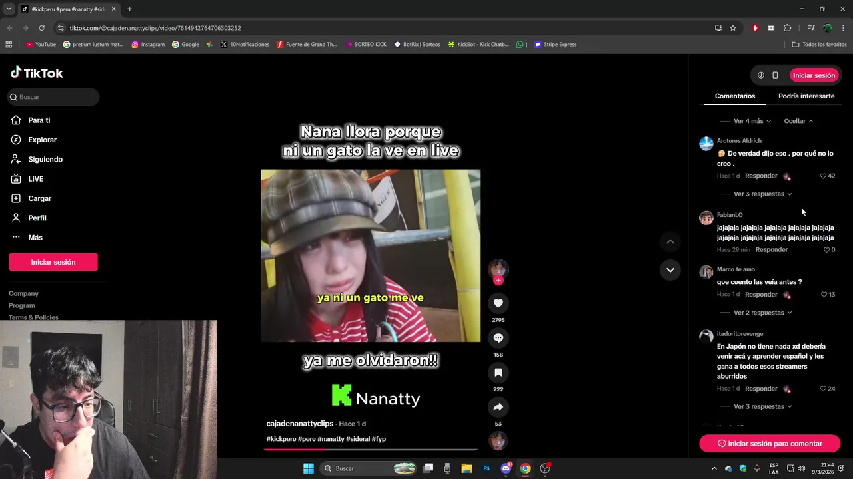The height and width of the screenshot is (479, 853).
Task: Like the video with heart icon
Action: click(498, 303)
